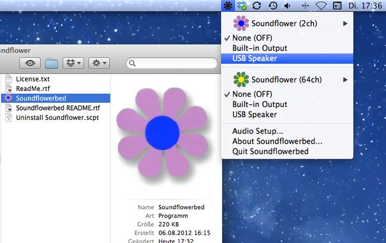Select Uninstall Soundflower.scpt file
This screenshot has width=386, height=243.
[x=56, y=118]
